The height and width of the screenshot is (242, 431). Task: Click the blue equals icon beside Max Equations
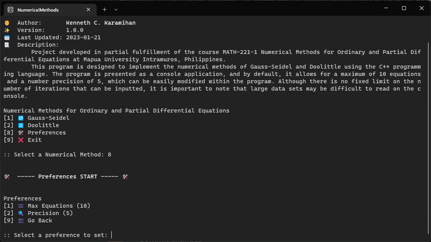pyautogui.click(x=20, y=206)
